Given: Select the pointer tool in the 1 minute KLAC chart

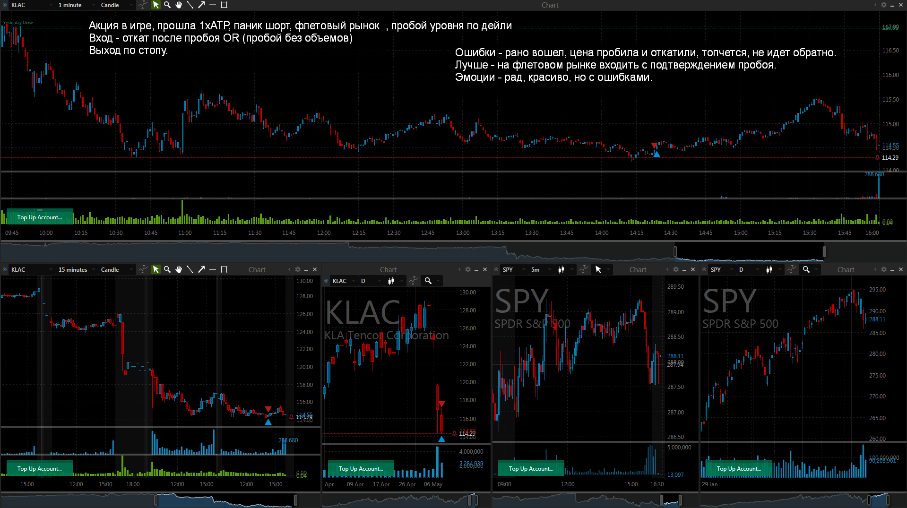Looking at the screenshot, I should pos(155,5).
